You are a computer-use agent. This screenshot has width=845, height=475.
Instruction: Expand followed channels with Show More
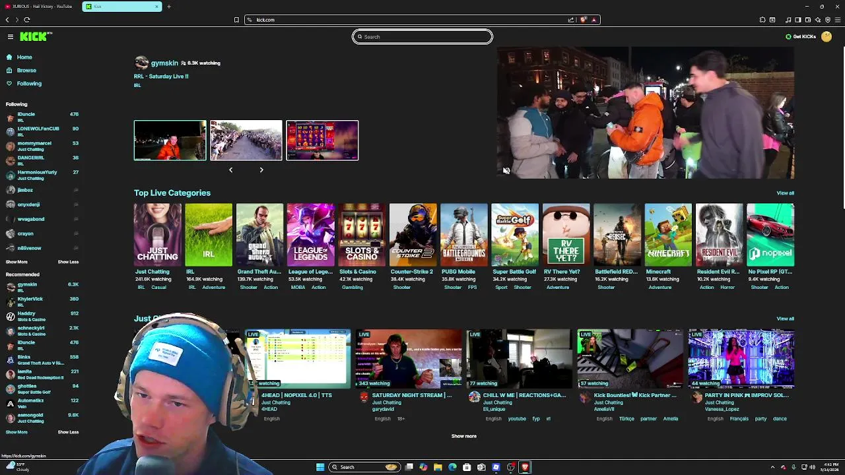tap(17, 262)
